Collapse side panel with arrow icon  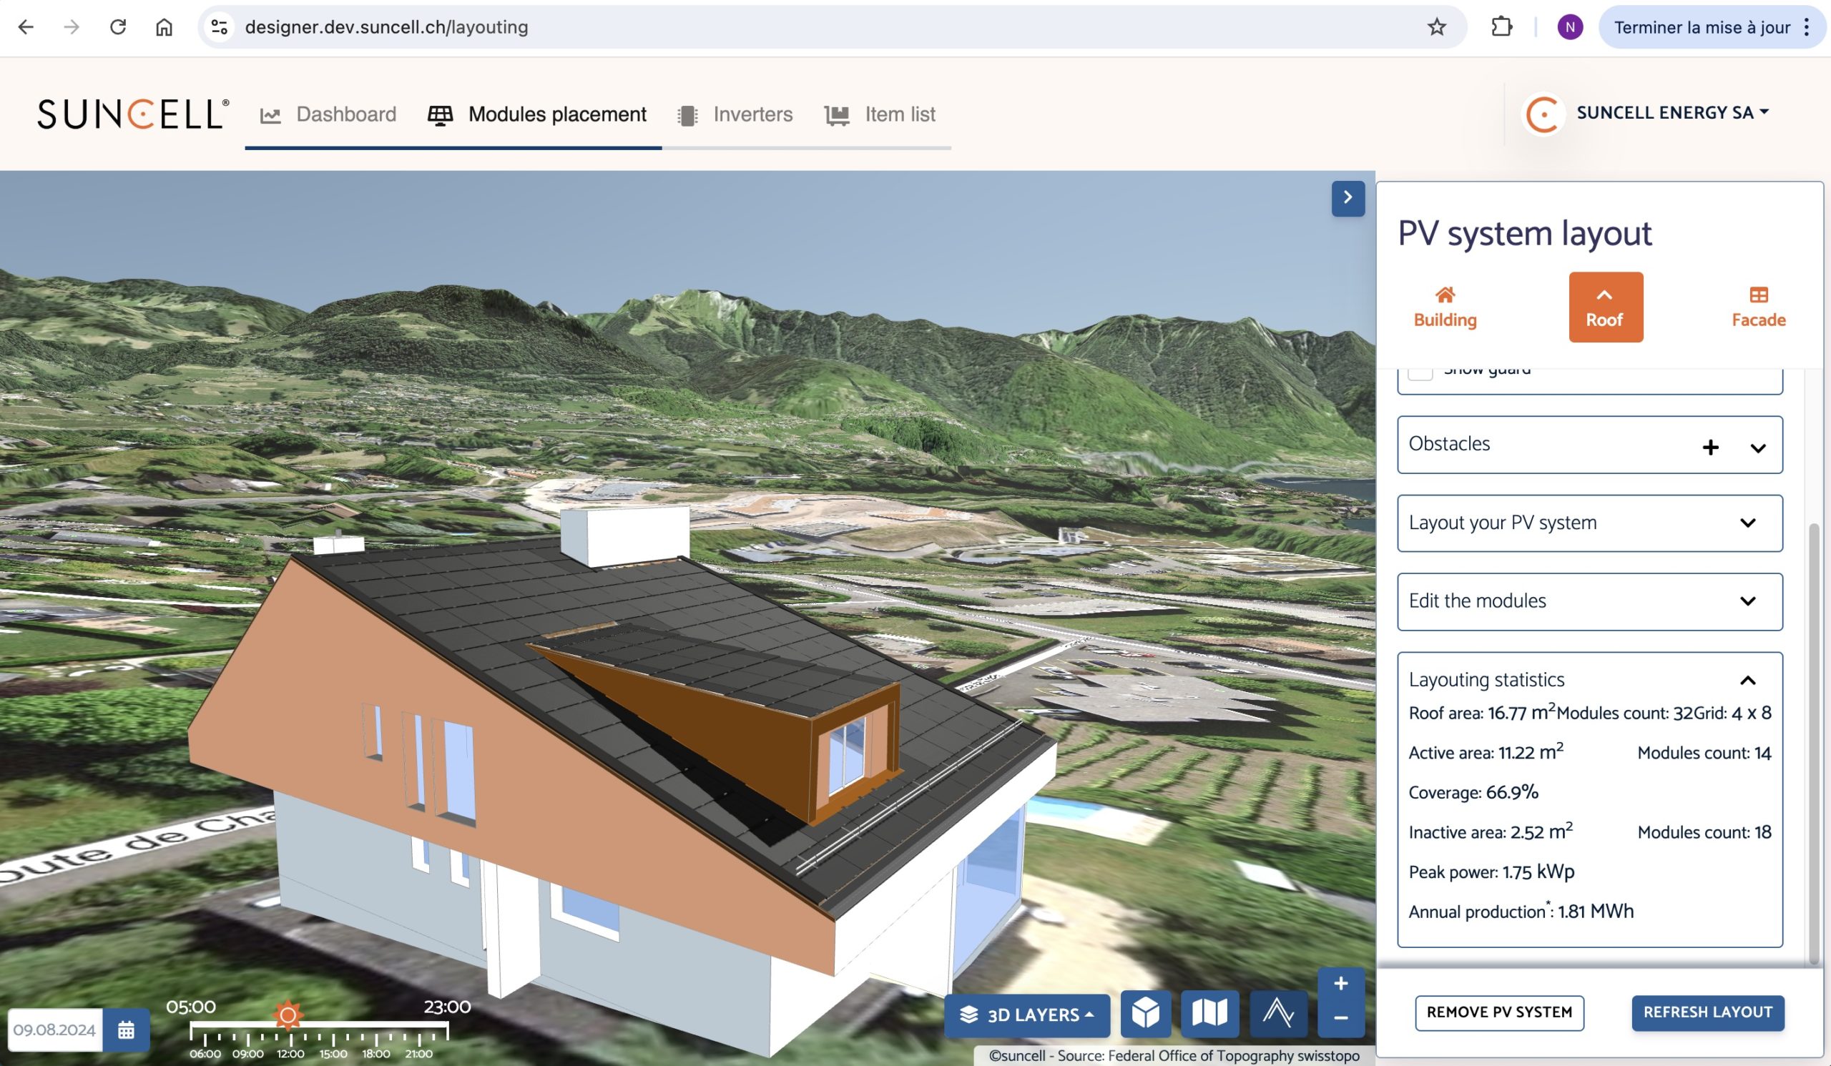1348,197
